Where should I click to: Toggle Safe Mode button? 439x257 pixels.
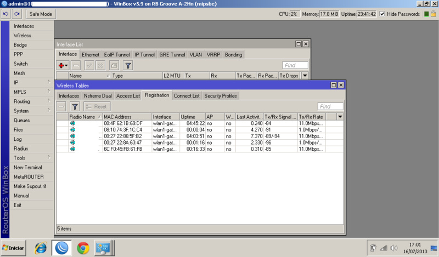(41, 14)
